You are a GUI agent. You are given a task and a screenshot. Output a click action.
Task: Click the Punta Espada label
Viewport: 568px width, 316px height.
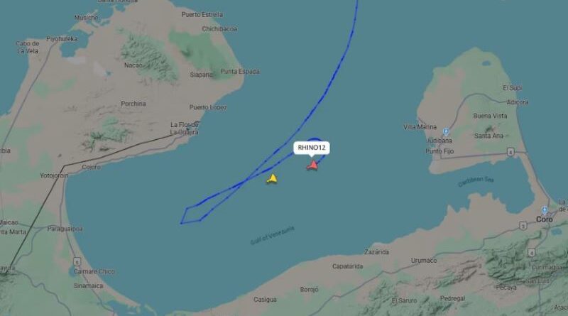(240, 72)
